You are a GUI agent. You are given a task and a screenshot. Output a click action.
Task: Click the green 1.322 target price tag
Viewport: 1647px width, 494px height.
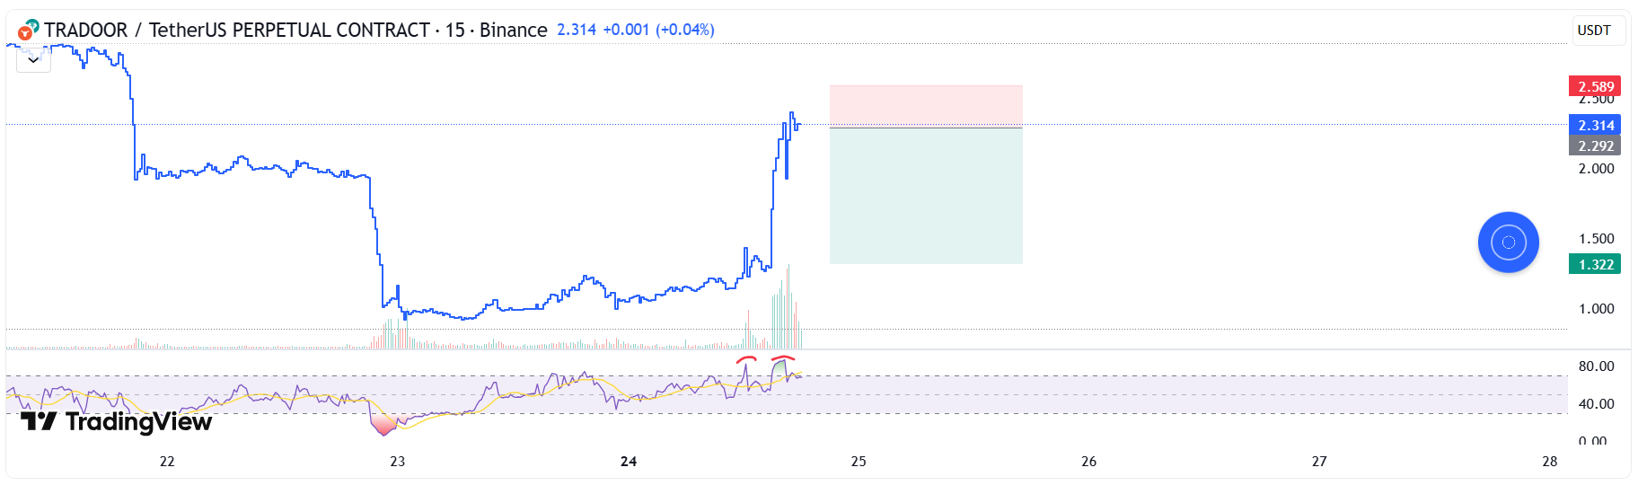[1594, 264]
